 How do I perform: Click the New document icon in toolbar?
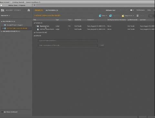[x=100, y=16]
